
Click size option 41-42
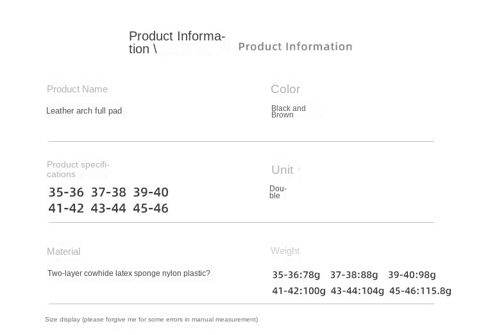pos(66,209)
